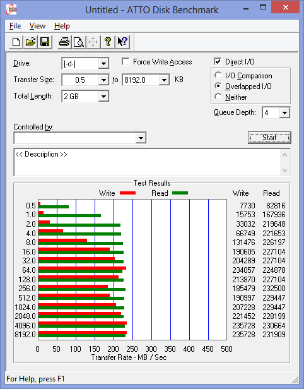The height and width of the screenshot is (389, 304).
Task: Print the benchmark results
Action: pos(64,42)
